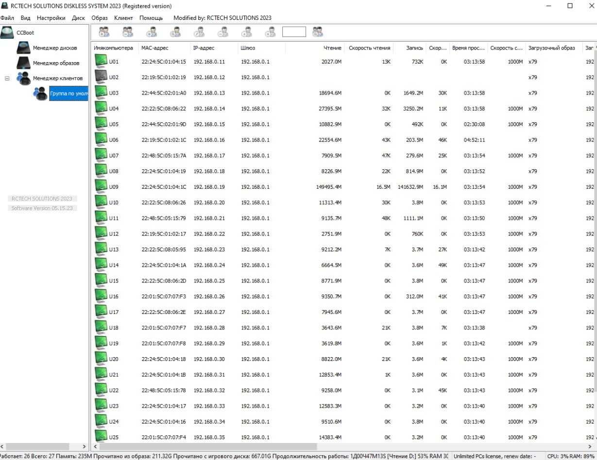Click the monitor icon for client U01
Screen dimensions: 597x460
(101, 61)
